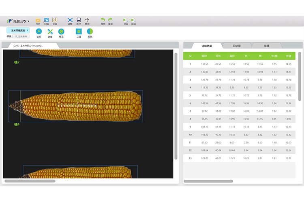Click the 导出 (Export) icon
Screen dimensions: 304x202
[126, 20]
